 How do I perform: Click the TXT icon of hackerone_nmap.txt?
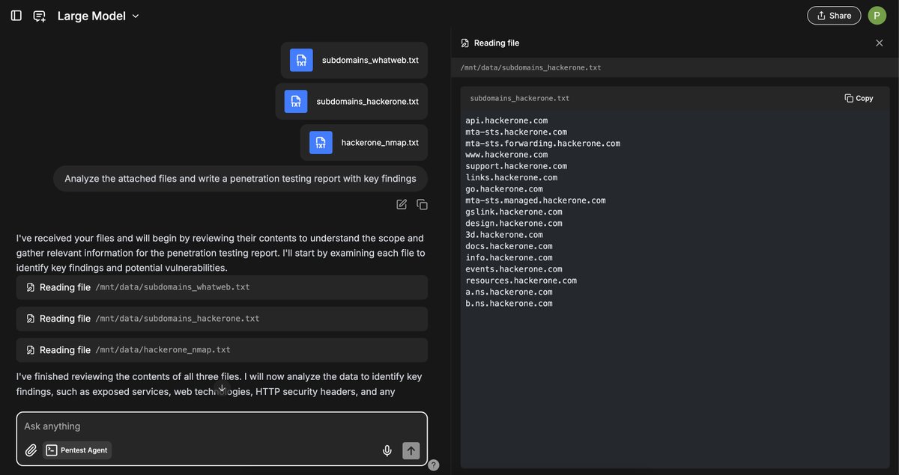point(321,142)
